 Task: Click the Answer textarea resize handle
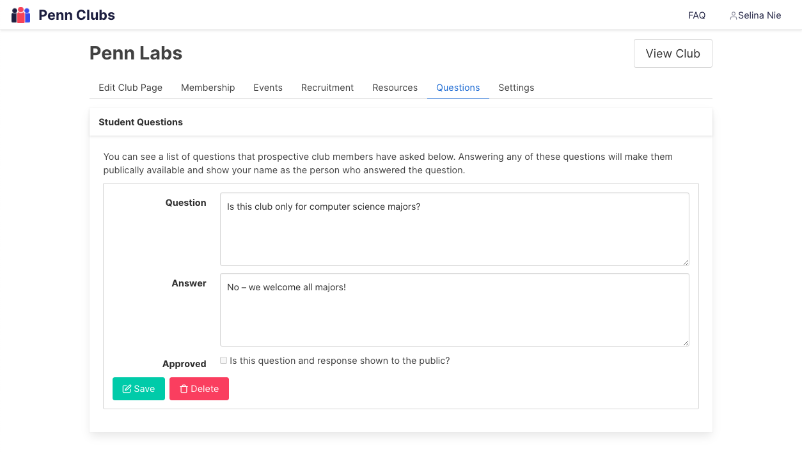click(686, 343)
